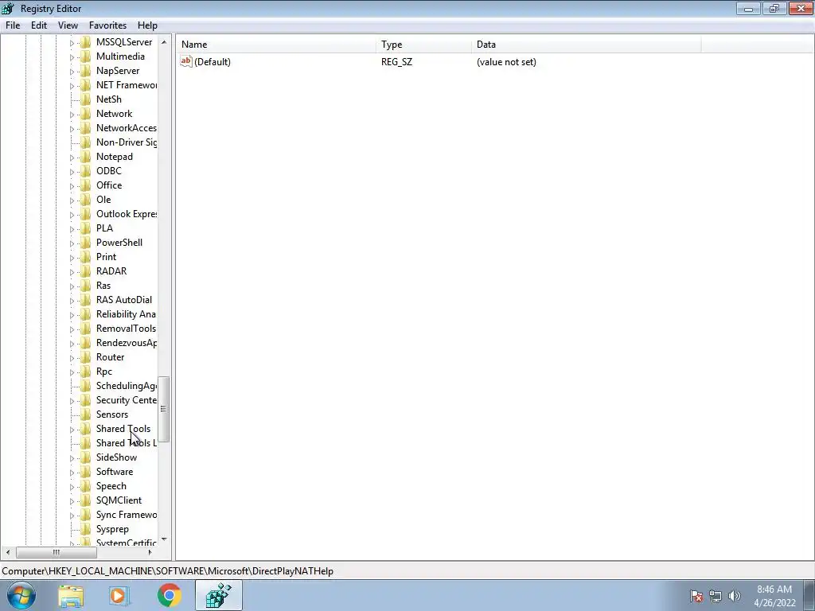Viewport: 815px width, 611px height.
Task: Open the Favorites menu
Action: tap(107, 25)
